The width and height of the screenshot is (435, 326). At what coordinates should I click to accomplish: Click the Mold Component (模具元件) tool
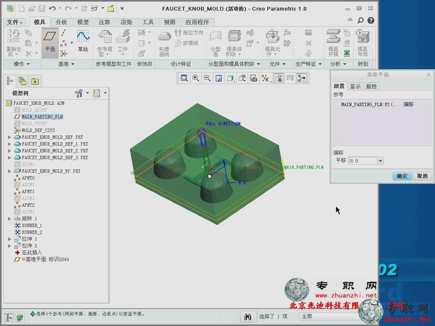[x=272, y=43]
